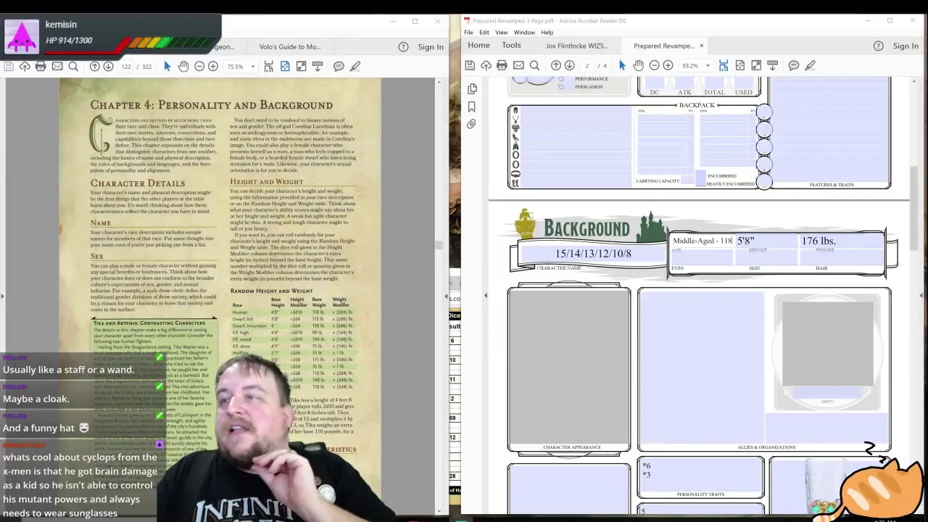Click Sign In in the right Acrobat window

click(906, 46)
